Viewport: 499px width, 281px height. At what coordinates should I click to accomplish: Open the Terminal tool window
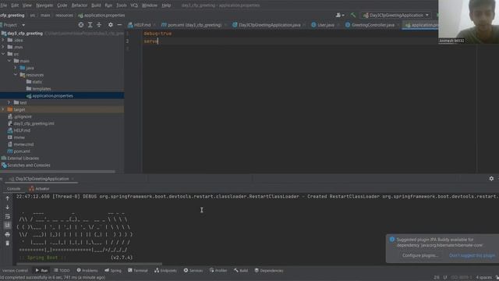[138, 271]
